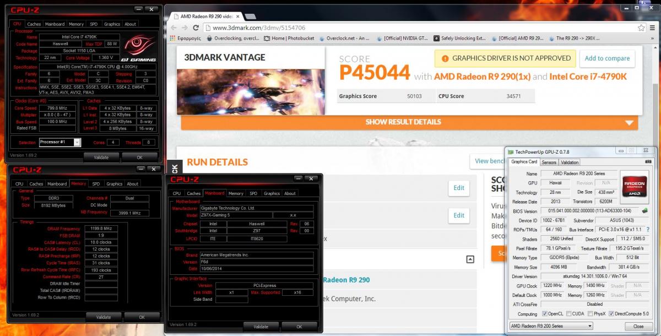Click the View bench... button
This screenshot has width=661, height=336.
(x=489, y=161)
